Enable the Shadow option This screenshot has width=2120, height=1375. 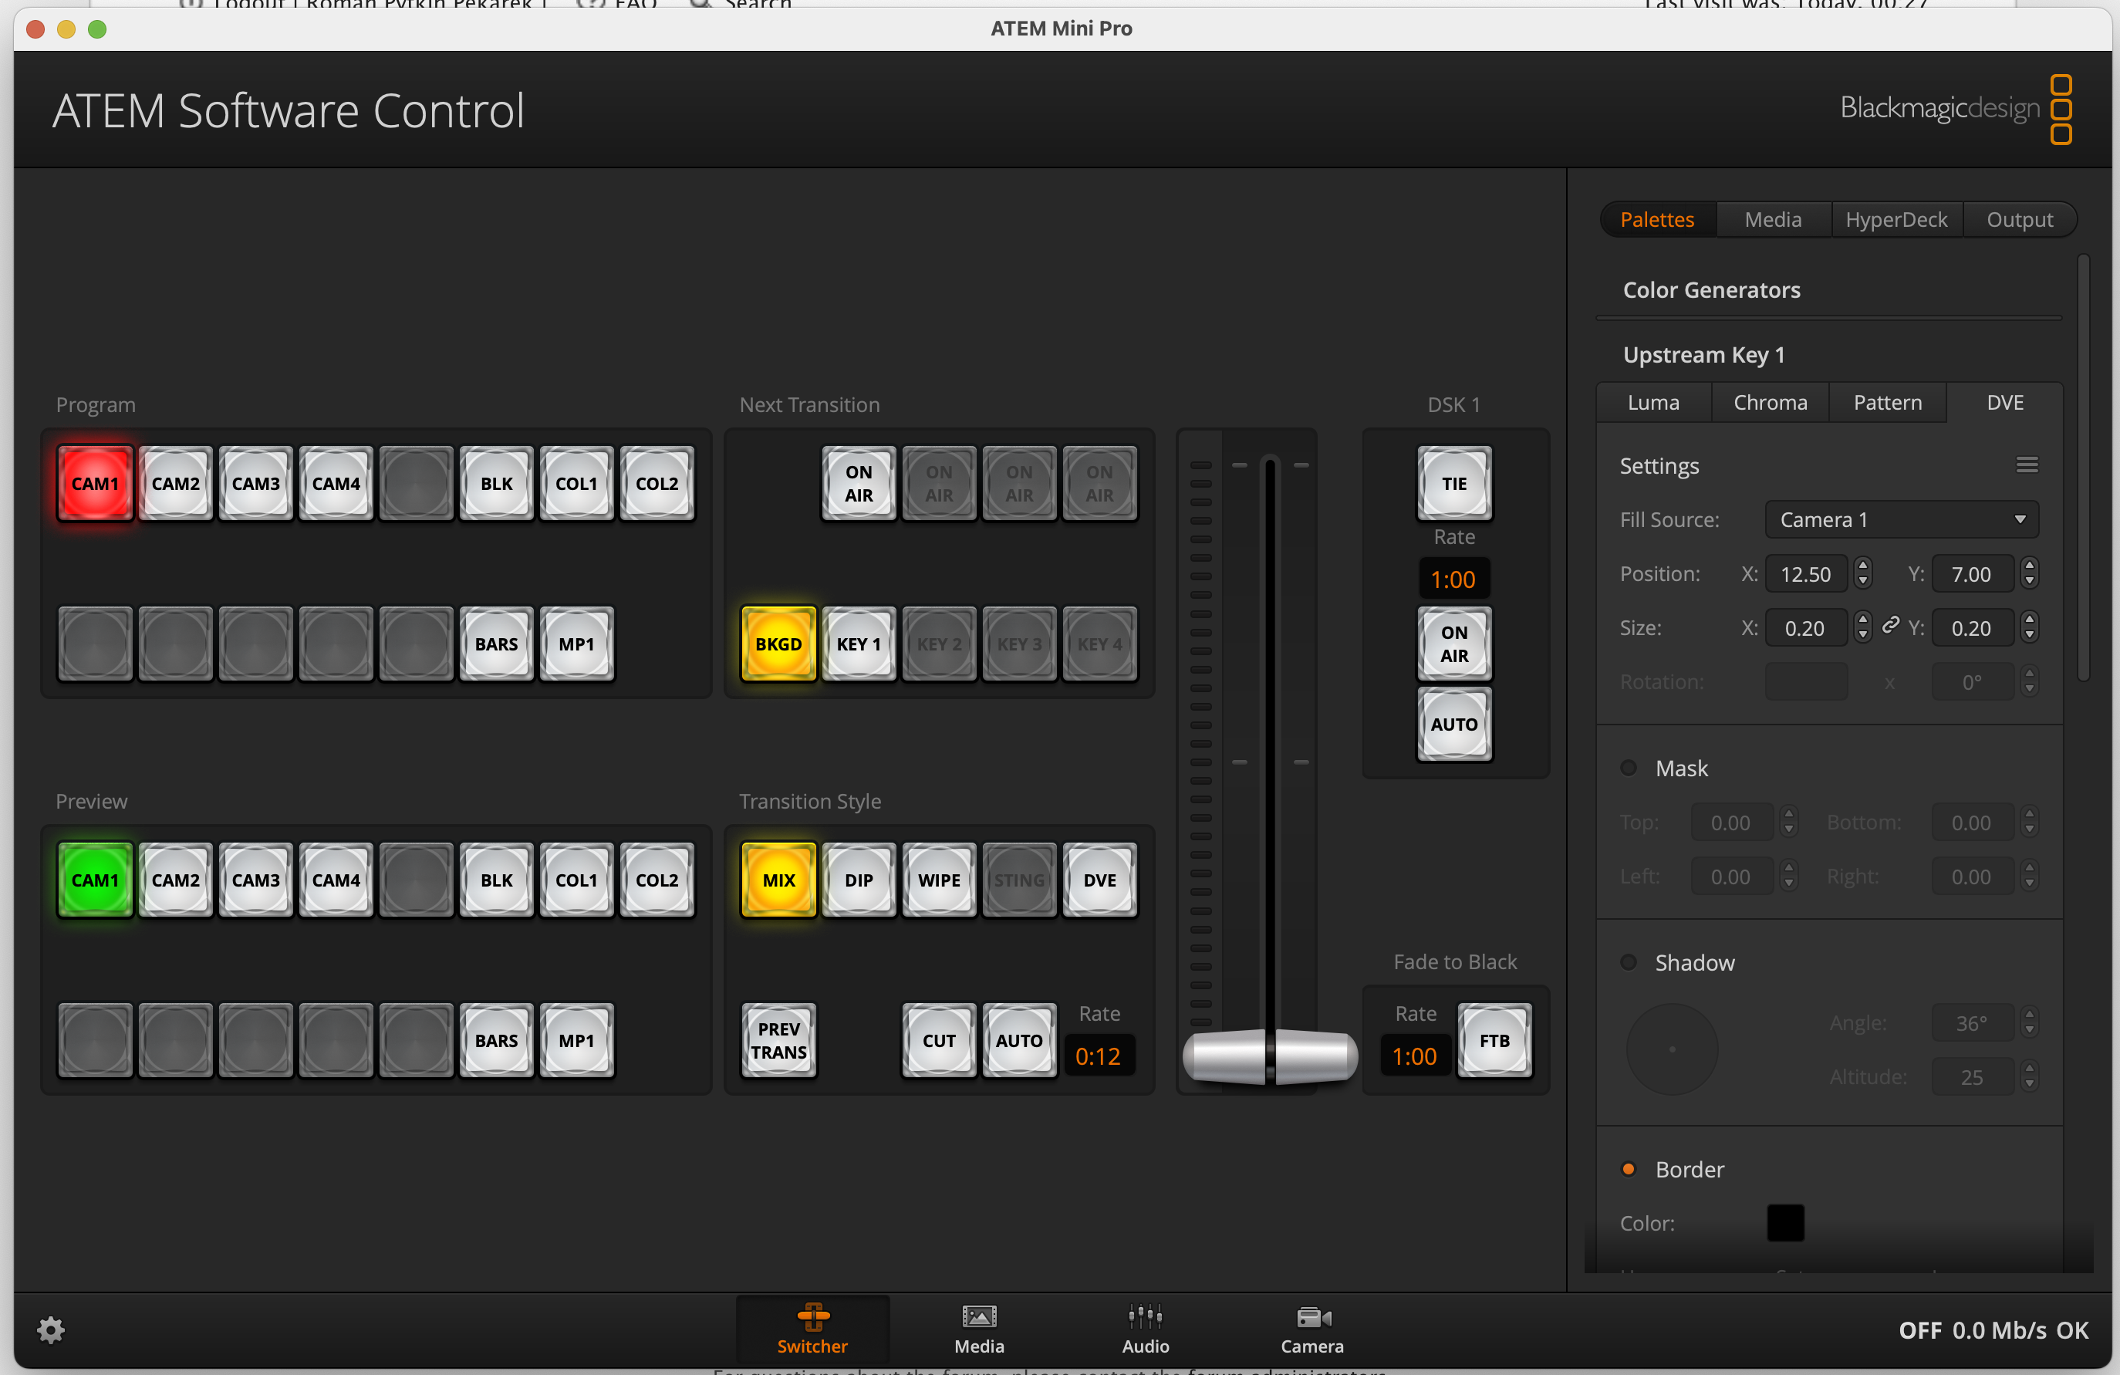(1629, 962)
